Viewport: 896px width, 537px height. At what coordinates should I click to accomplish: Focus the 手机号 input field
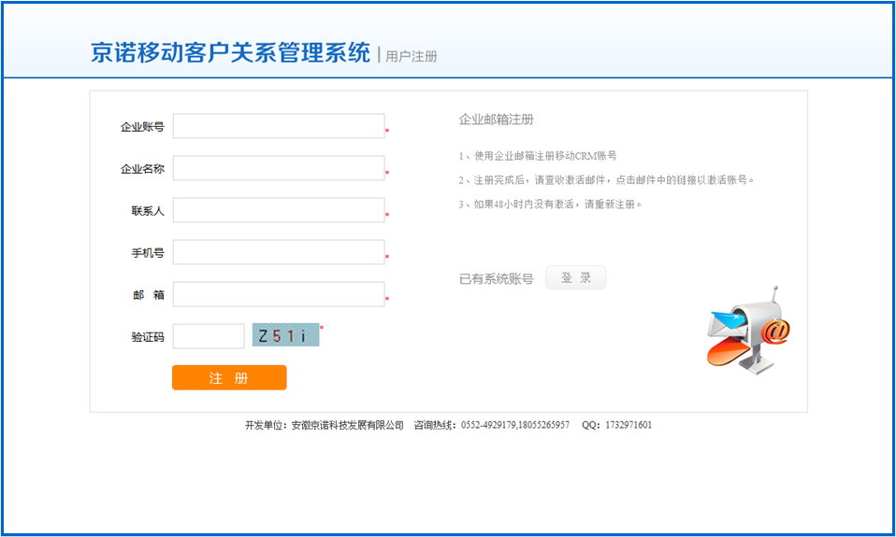coord(279,252)
